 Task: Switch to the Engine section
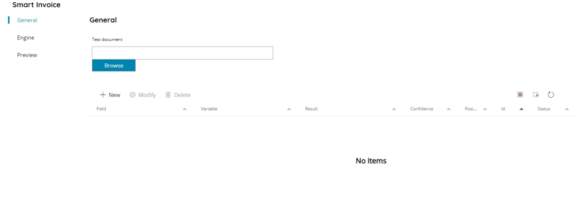(x=26, y=38)
